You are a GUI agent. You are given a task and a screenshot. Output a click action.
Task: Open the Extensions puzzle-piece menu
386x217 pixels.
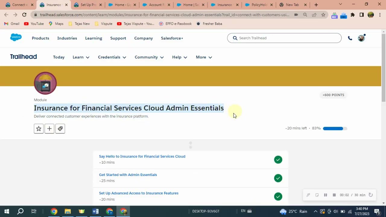(353, 15)
